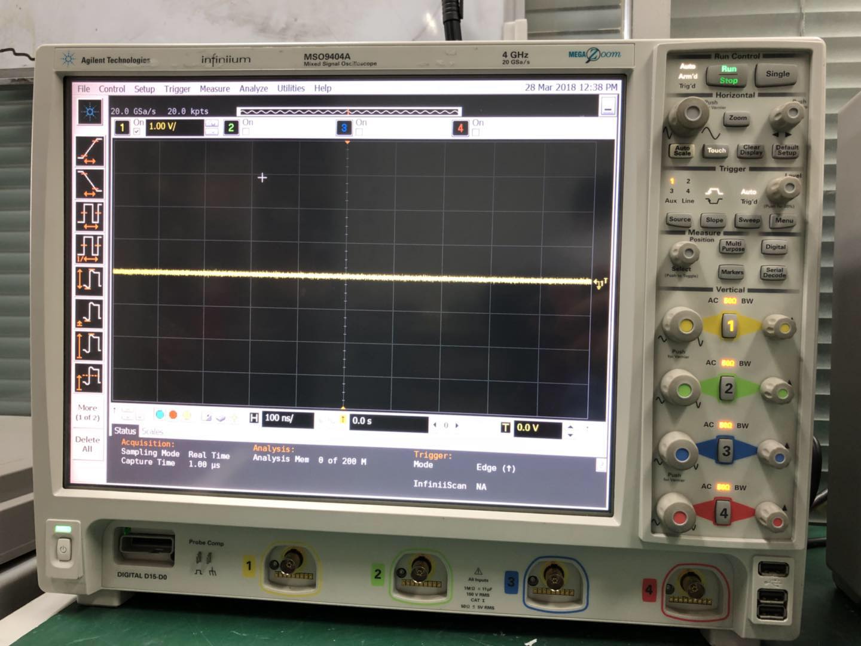The width and height of the screenshot is (861, 646).
Task: Show more measurements (1 of 2)
Action: (88, 412)
